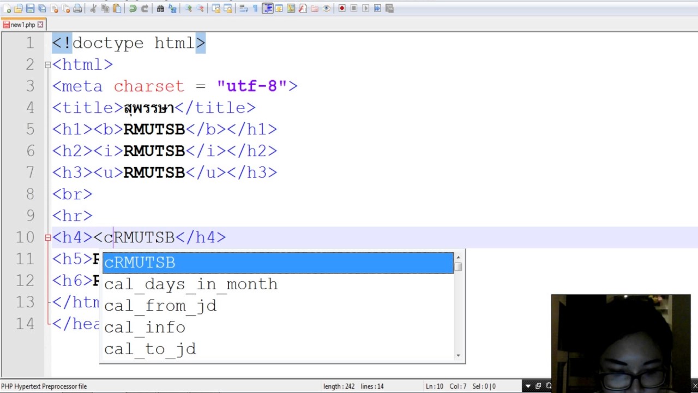The width and height of the screenshot is (698, 393).
Task: Click the autocomplete list scrollbar thumb
Action: tap(458, 266)
